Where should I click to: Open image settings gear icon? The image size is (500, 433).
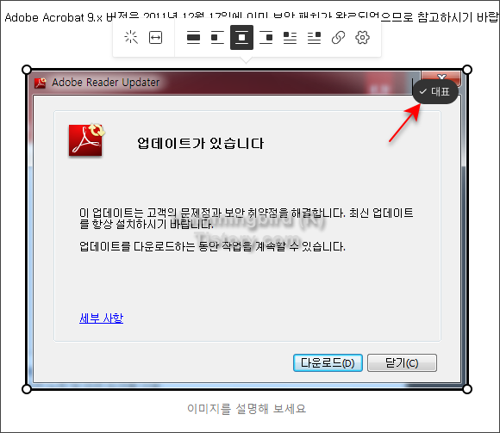pos(363,38)
